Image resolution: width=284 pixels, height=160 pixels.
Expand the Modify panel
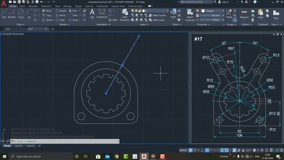(64, 24)
